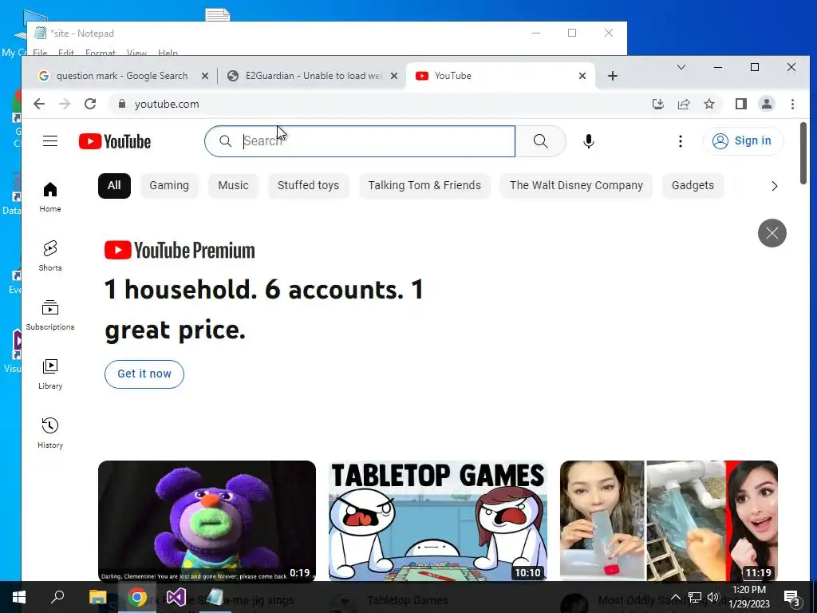Open the Windows Start menu
Viewport: 817px width, 613px height.
point(19,597)
